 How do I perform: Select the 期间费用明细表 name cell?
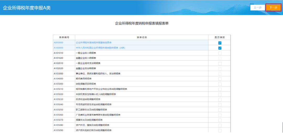(x=142, y=79)
